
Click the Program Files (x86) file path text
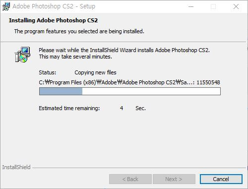tap(129, 82)
